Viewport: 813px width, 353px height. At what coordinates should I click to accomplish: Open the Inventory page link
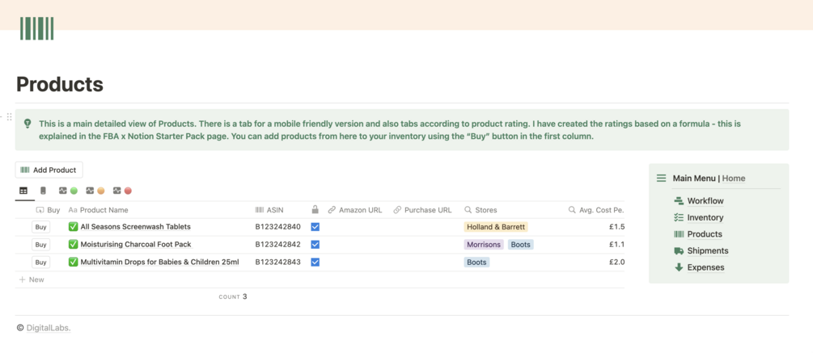tap(705, 217)
